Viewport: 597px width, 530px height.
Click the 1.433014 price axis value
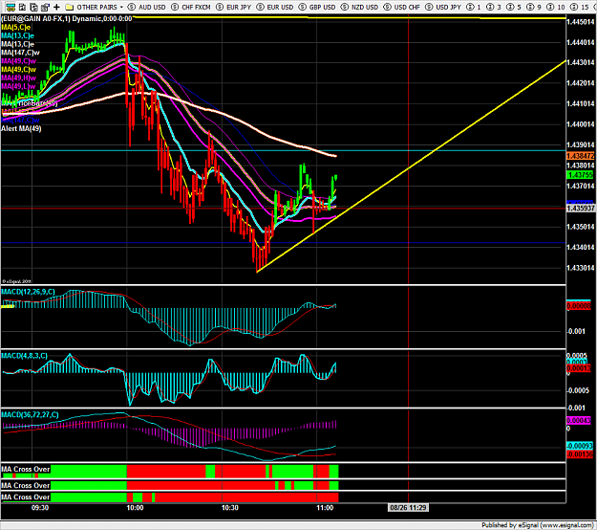tap(581, 268)
